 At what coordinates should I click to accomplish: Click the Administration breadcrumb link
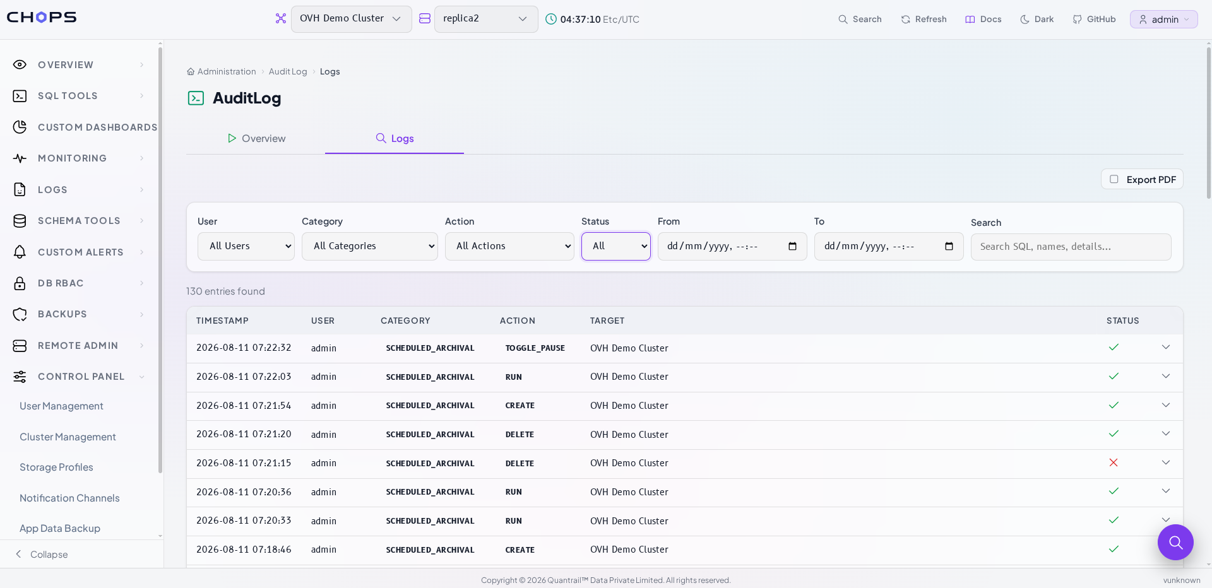tap(227, 72)
